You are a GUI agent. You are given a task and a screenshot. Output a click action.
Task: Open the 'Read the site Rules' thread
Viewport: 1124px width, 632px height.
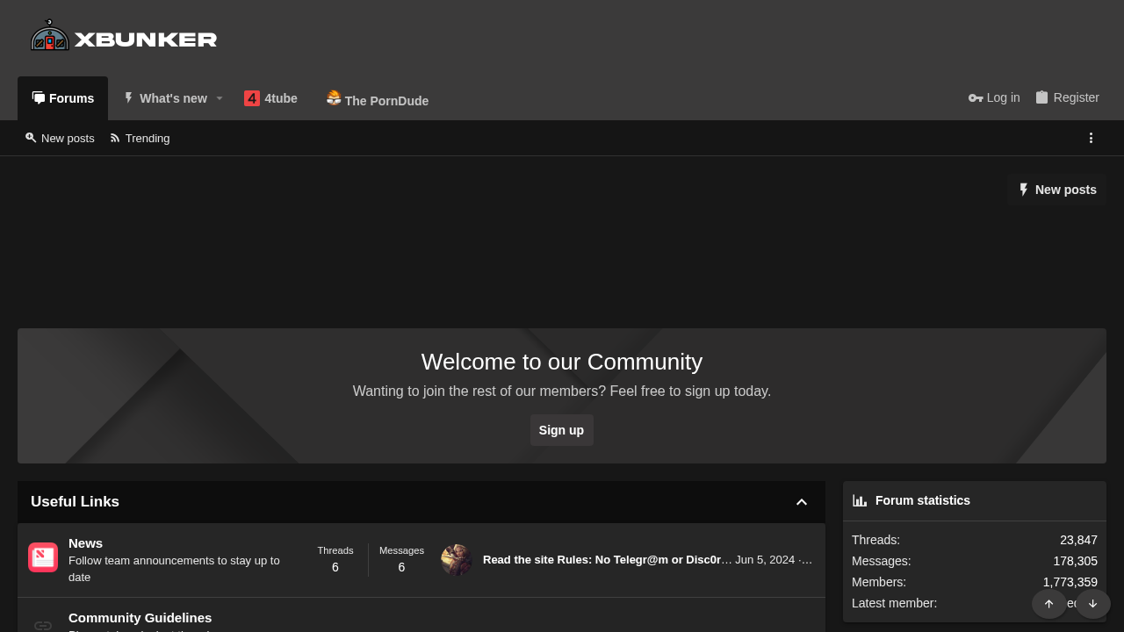pos(608,559)
